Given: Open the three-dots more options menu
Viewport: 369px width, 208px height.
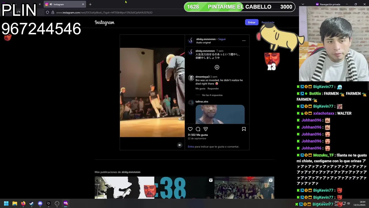Looking at the screenshot, I should click(x=244, y=41).
